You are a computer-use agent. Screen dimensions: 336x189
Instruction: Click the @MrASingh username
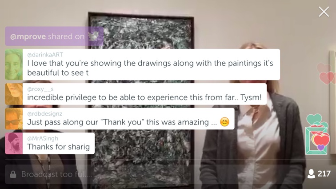[x=43, y=138]
